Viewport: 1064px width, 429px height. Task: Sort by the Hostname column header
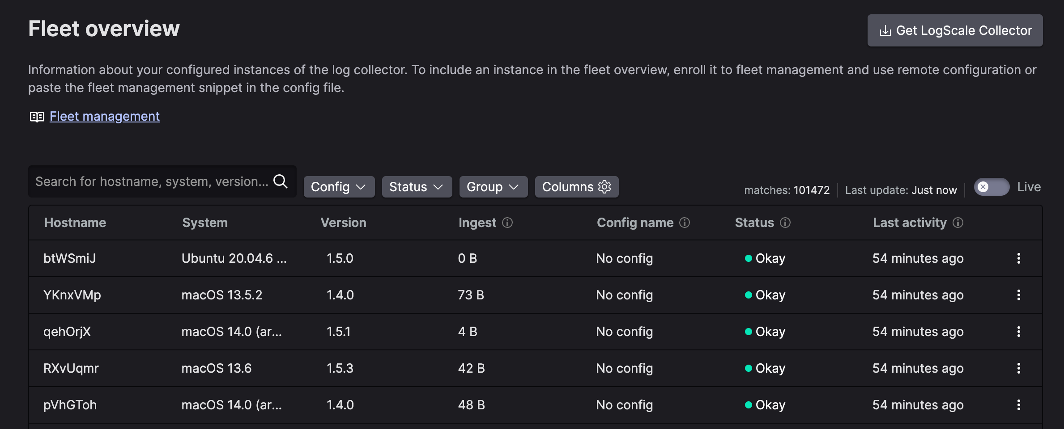click(75, 223)
